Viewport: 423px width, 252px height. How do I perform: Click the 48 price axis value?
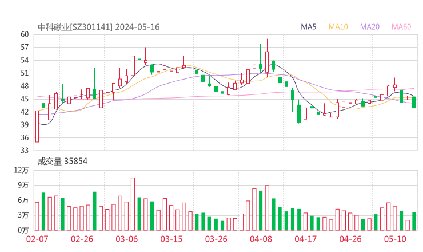(25, 86)
